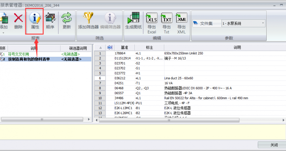Click cell 023701
Image resolution: width=286 pixels, height=151 pixels.
tap(120, 63)
